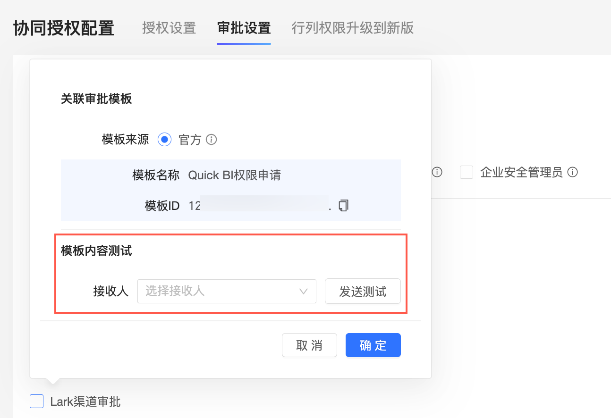The image size is (611, 418).
Task: Click the info icon after 企业安全管理员 label
Action: (x=573, y=172)
